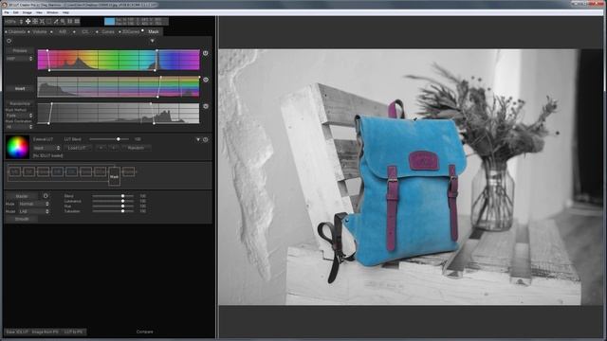This screenshot has width=607, height=341.
Task: Toggle the dot next to Volume tab
Action: pos(29,31)
